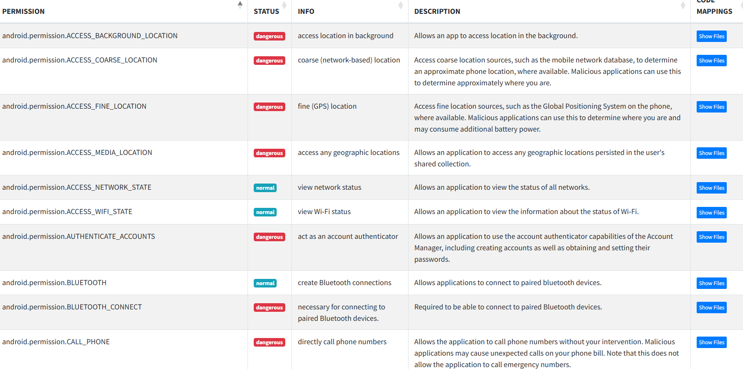Viewport: 743px width, 369px height.
Task: Show Files for BLUETOOTH_CONNECT permission
Action: (x=711, y=307)
